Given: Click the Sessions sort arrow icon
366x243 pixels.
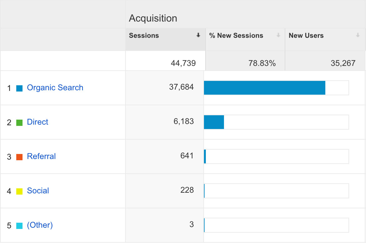Looking at the screenshot, I should pyautogui.click(x=198, y=36).
